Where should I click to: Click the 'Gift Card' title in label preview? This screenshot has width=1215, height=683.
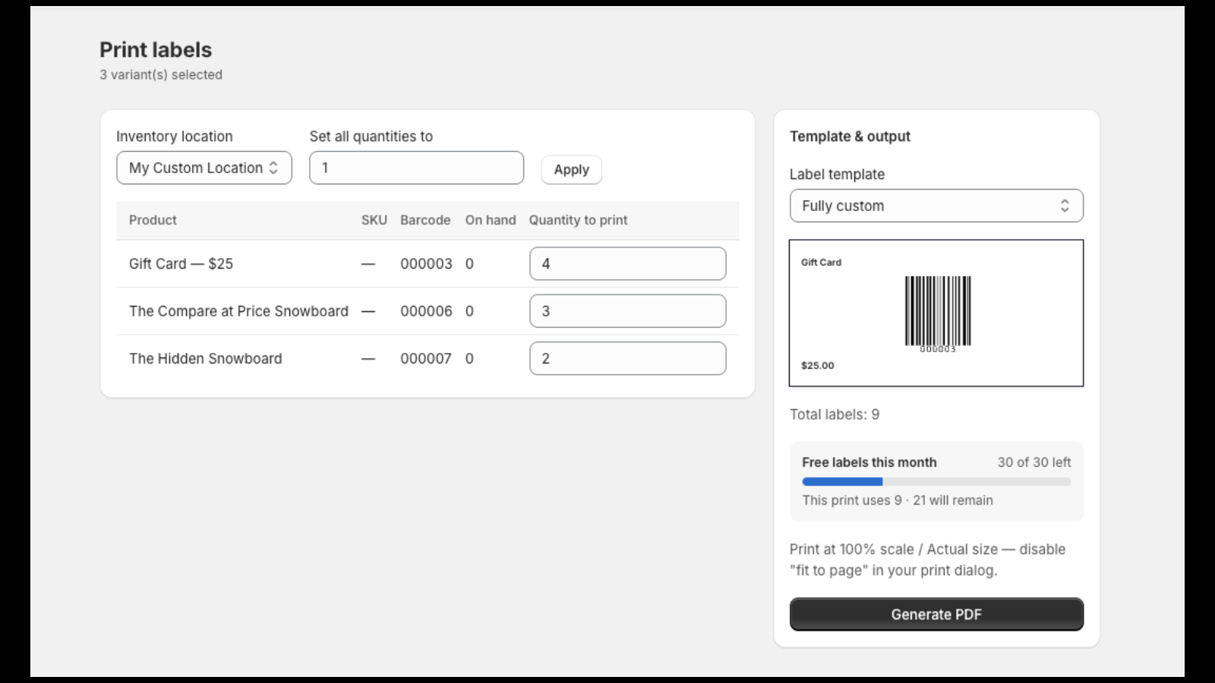[x=821, y=262]
